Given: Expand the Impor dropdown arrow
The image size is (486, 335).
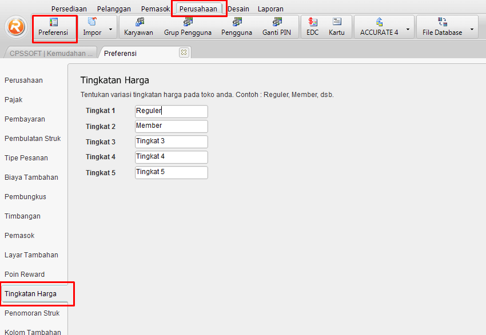Looking at the screenshot, I should (x=110, y=27).
